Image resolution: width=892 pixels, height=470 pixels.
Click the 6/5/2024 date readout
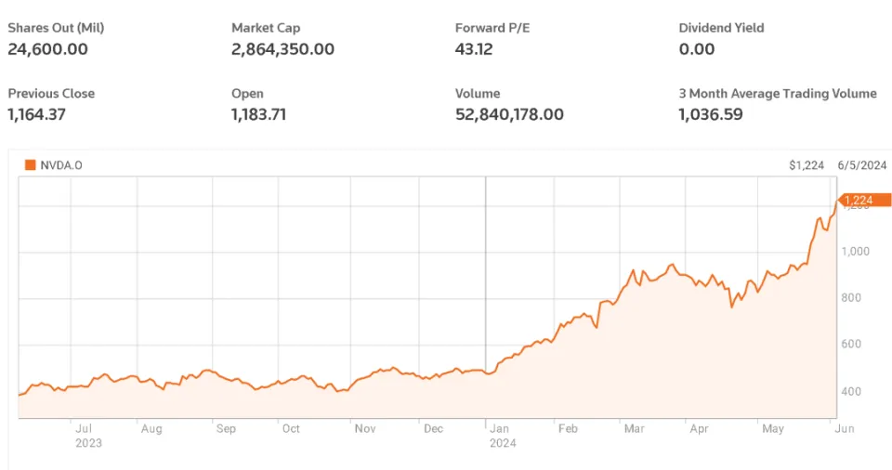coord(862,165)
